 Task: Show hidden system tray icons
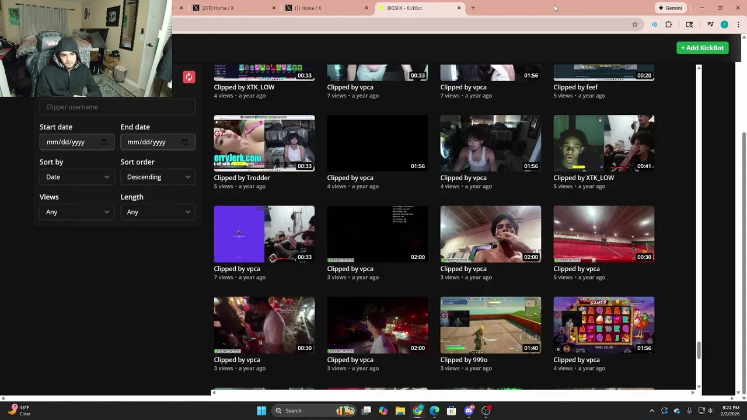(x=652, y=411)
